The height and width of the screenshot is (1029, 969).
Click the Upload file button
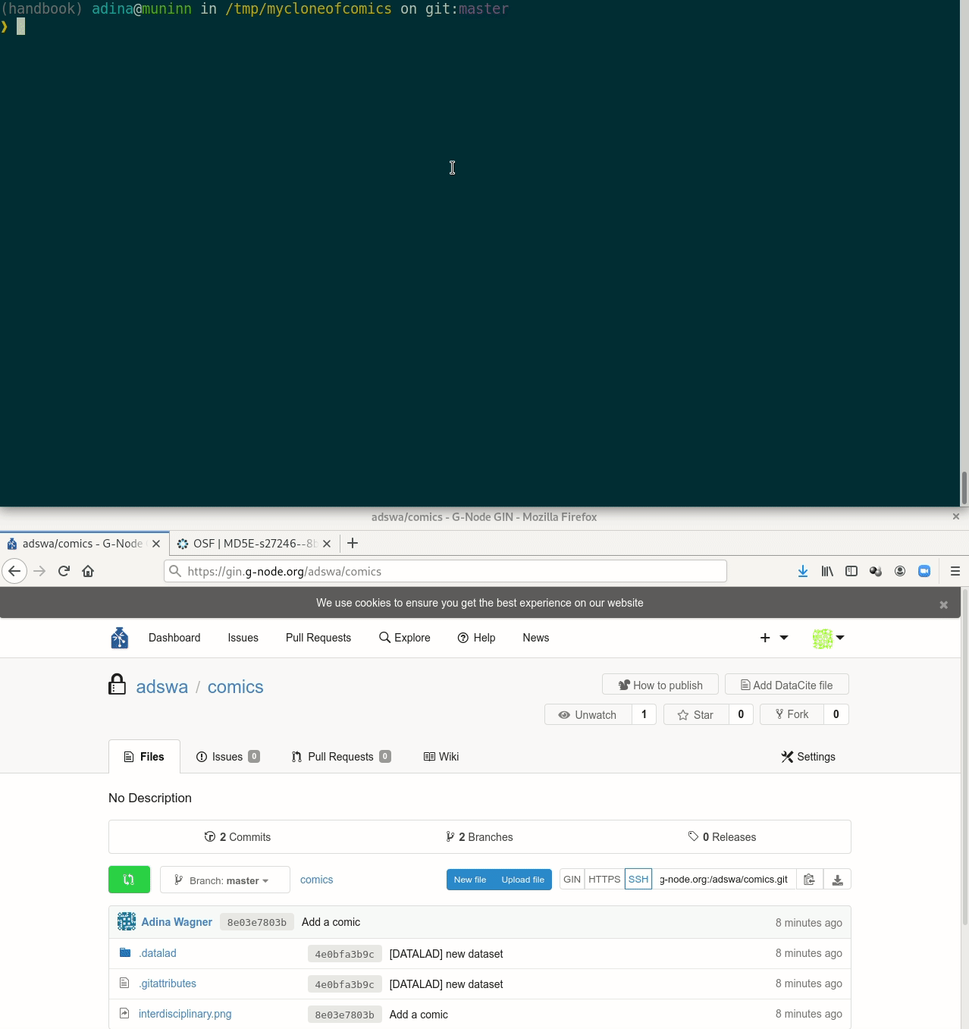[522, 880]
